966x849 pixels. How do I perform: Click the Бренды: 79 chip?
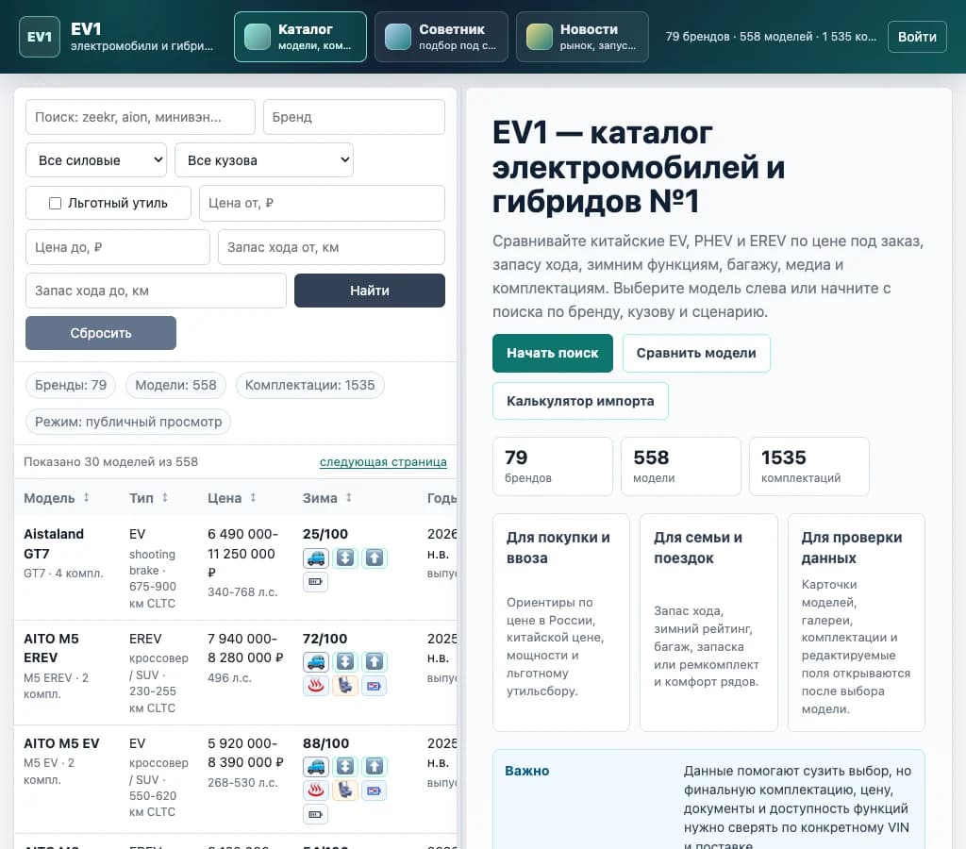coord(71,385)
